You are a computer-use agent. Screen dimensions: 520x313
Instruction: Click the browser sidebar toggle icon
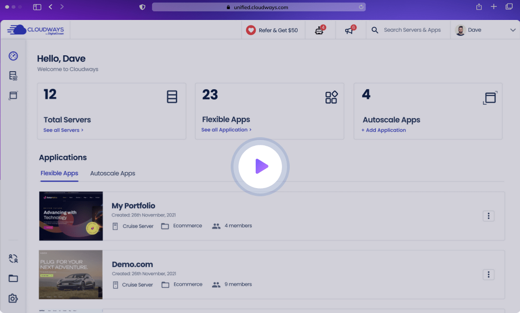click(37, 7)
